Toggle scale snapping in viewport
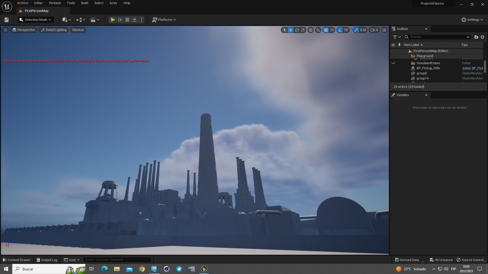Screen dimensions: 488x274 coord(356,30)
